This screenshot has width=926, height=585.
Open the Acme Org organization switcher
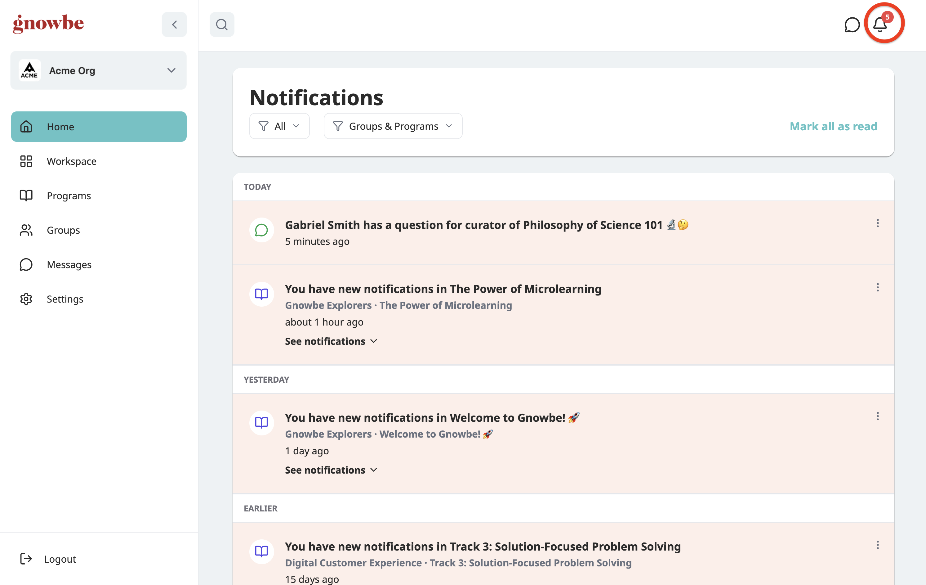(x=98, y=70)
